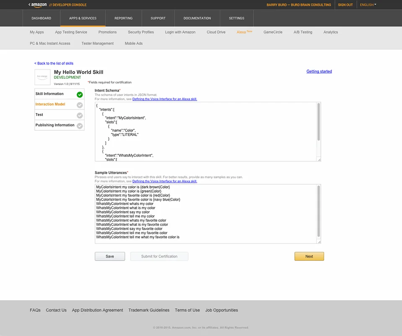Open Trademark Guidelines link
Image resolution: width=402 pixels, height=336 pixels.
pos(149,310)
